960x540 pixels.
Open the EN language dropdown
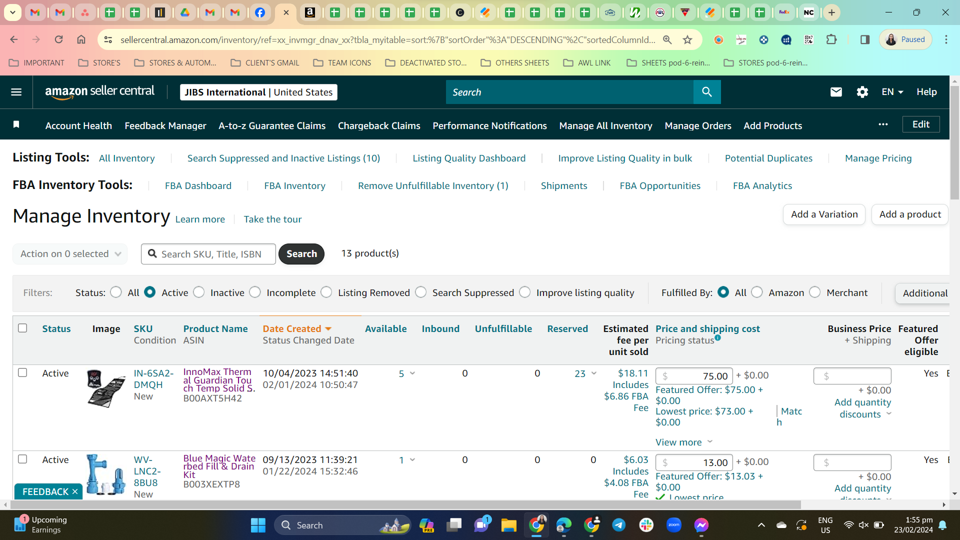[892, 92]
